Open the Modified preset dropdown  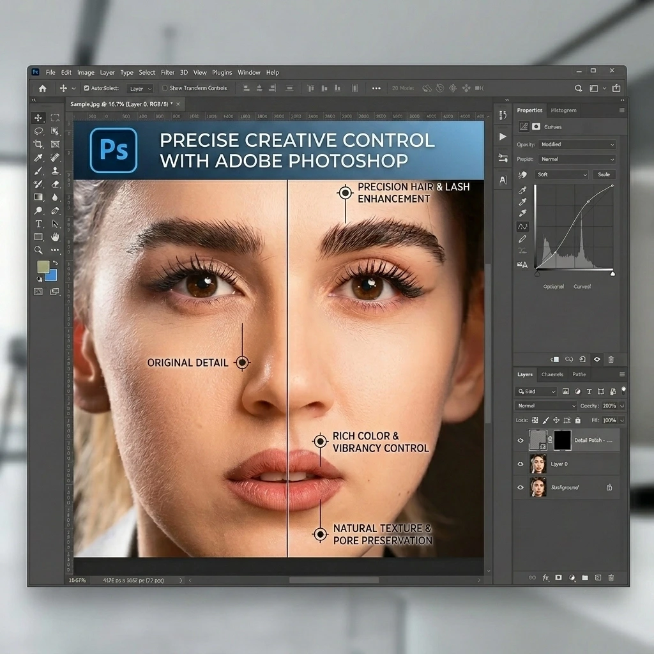[577, 144]
